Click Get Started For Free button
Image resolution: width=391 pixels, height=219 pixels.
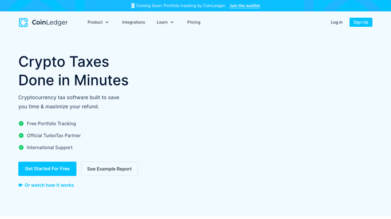click(x=48, y=169)
